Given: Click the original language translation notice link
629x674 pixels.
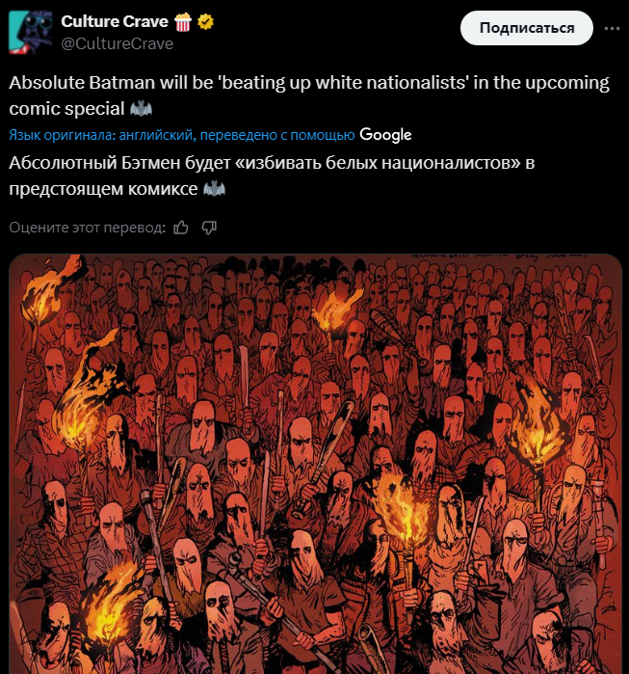Looking at the screenshot, I should [x=182, y=135].
